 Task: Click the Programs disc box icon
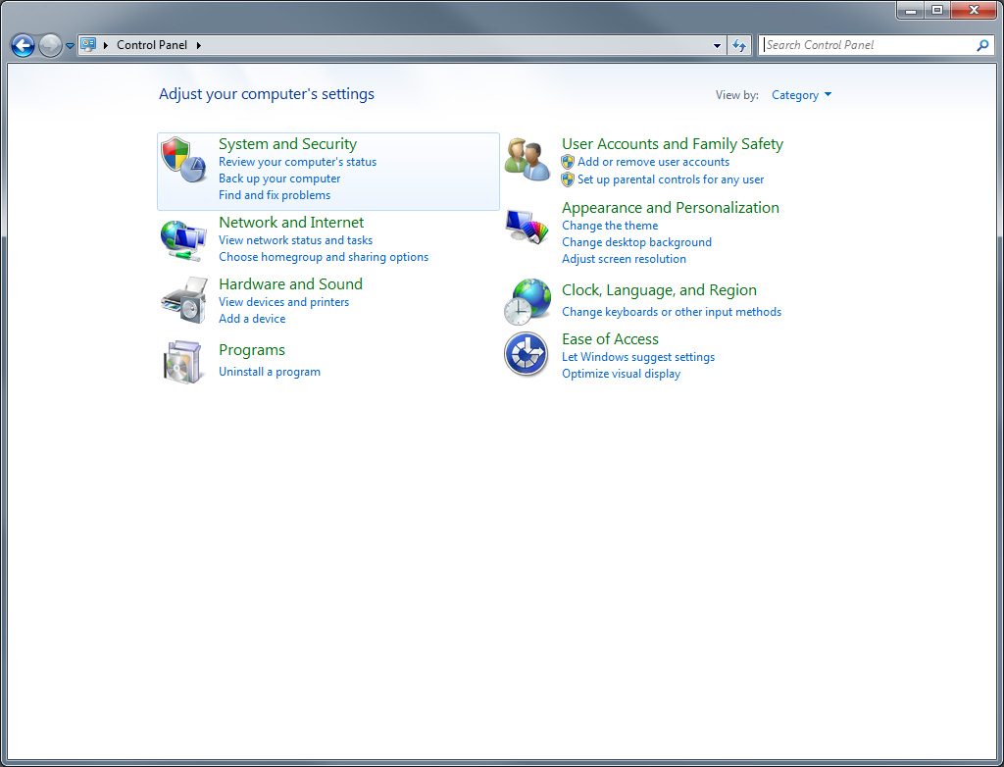pos(183,361)
